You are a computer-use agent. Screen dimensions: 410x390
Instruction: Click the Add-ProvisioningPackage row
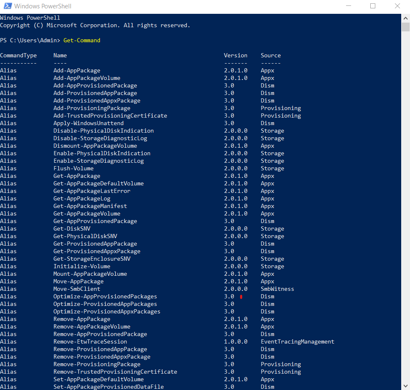click(92, 108)
